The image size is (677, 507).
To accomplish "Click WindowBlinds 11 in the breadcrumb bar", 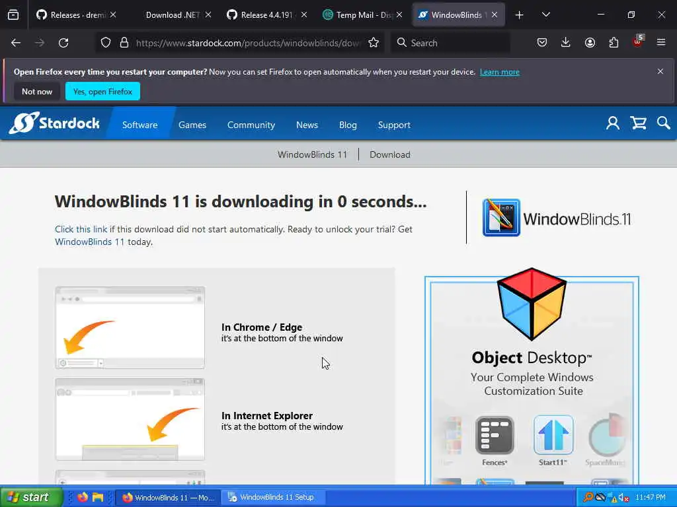I will click(x=312, y=154).
